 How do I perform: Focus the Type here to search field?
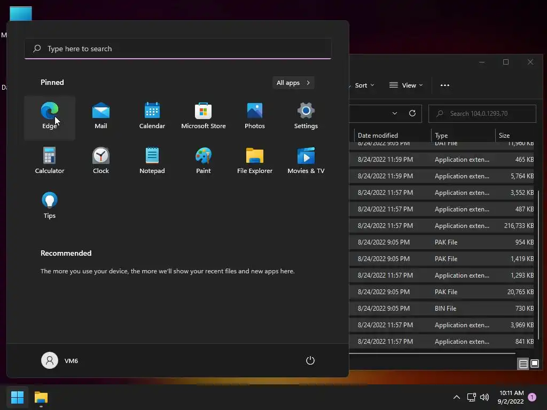click(x=178, y=49)
